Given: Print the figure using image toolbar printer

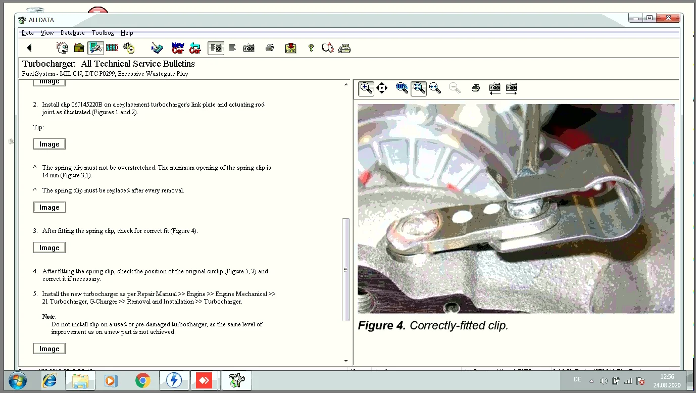Looking at the screenshot, I should [x=475, y=88].
